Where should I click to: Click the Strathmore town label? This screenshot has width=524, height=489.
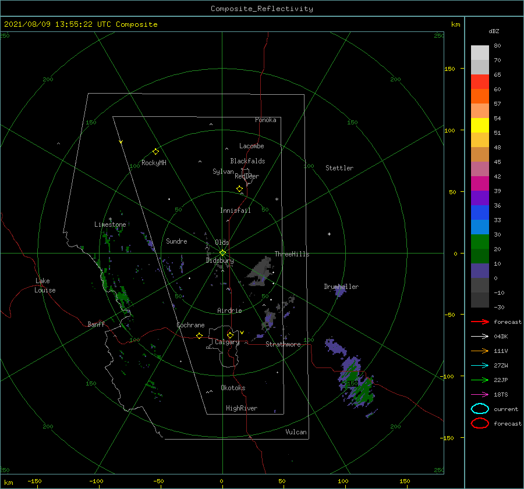point(283,344)
